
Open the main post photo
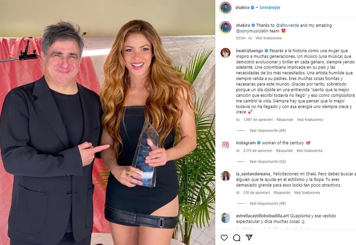(108, 122)
